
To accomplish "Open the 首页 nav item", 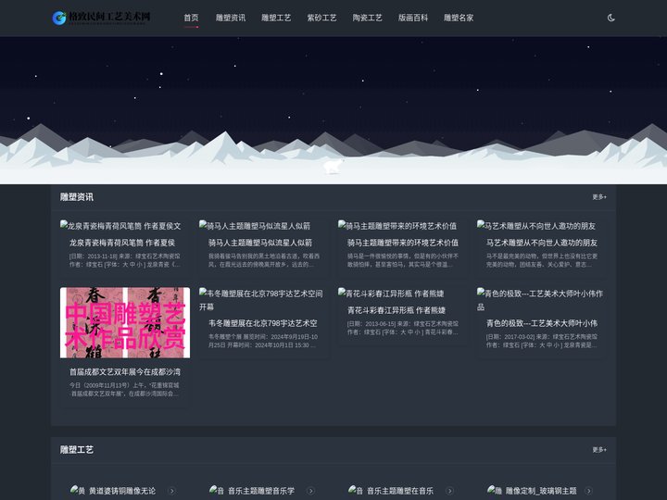I will (191, 18).
